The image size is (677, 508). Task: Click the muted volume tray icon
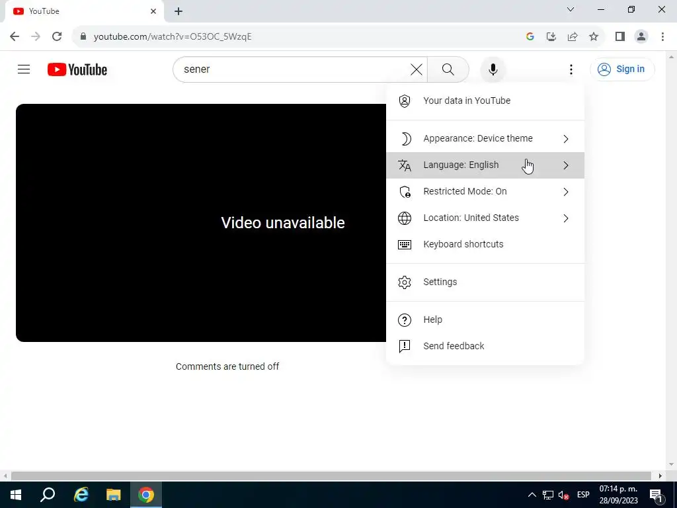[x=563, y=495]
